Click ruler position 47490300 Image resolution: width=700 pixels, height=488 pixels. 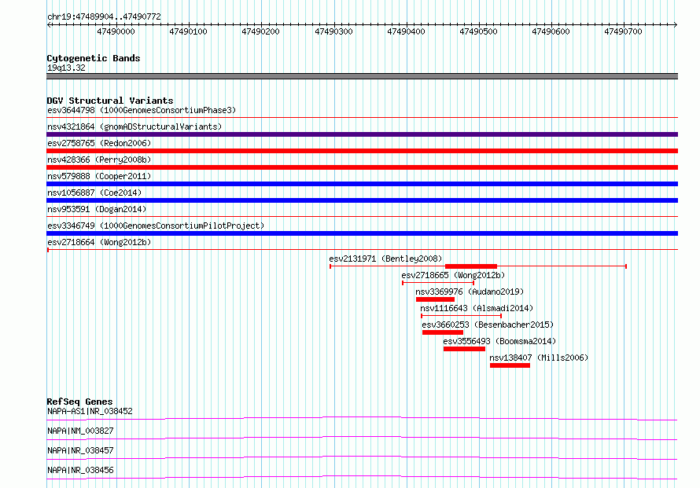tap(333, 31)
